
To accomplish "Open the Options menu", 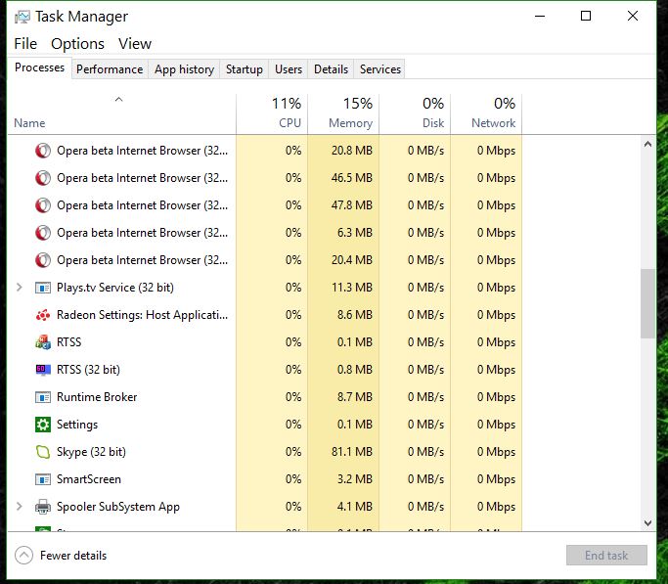I will [77, 43].
